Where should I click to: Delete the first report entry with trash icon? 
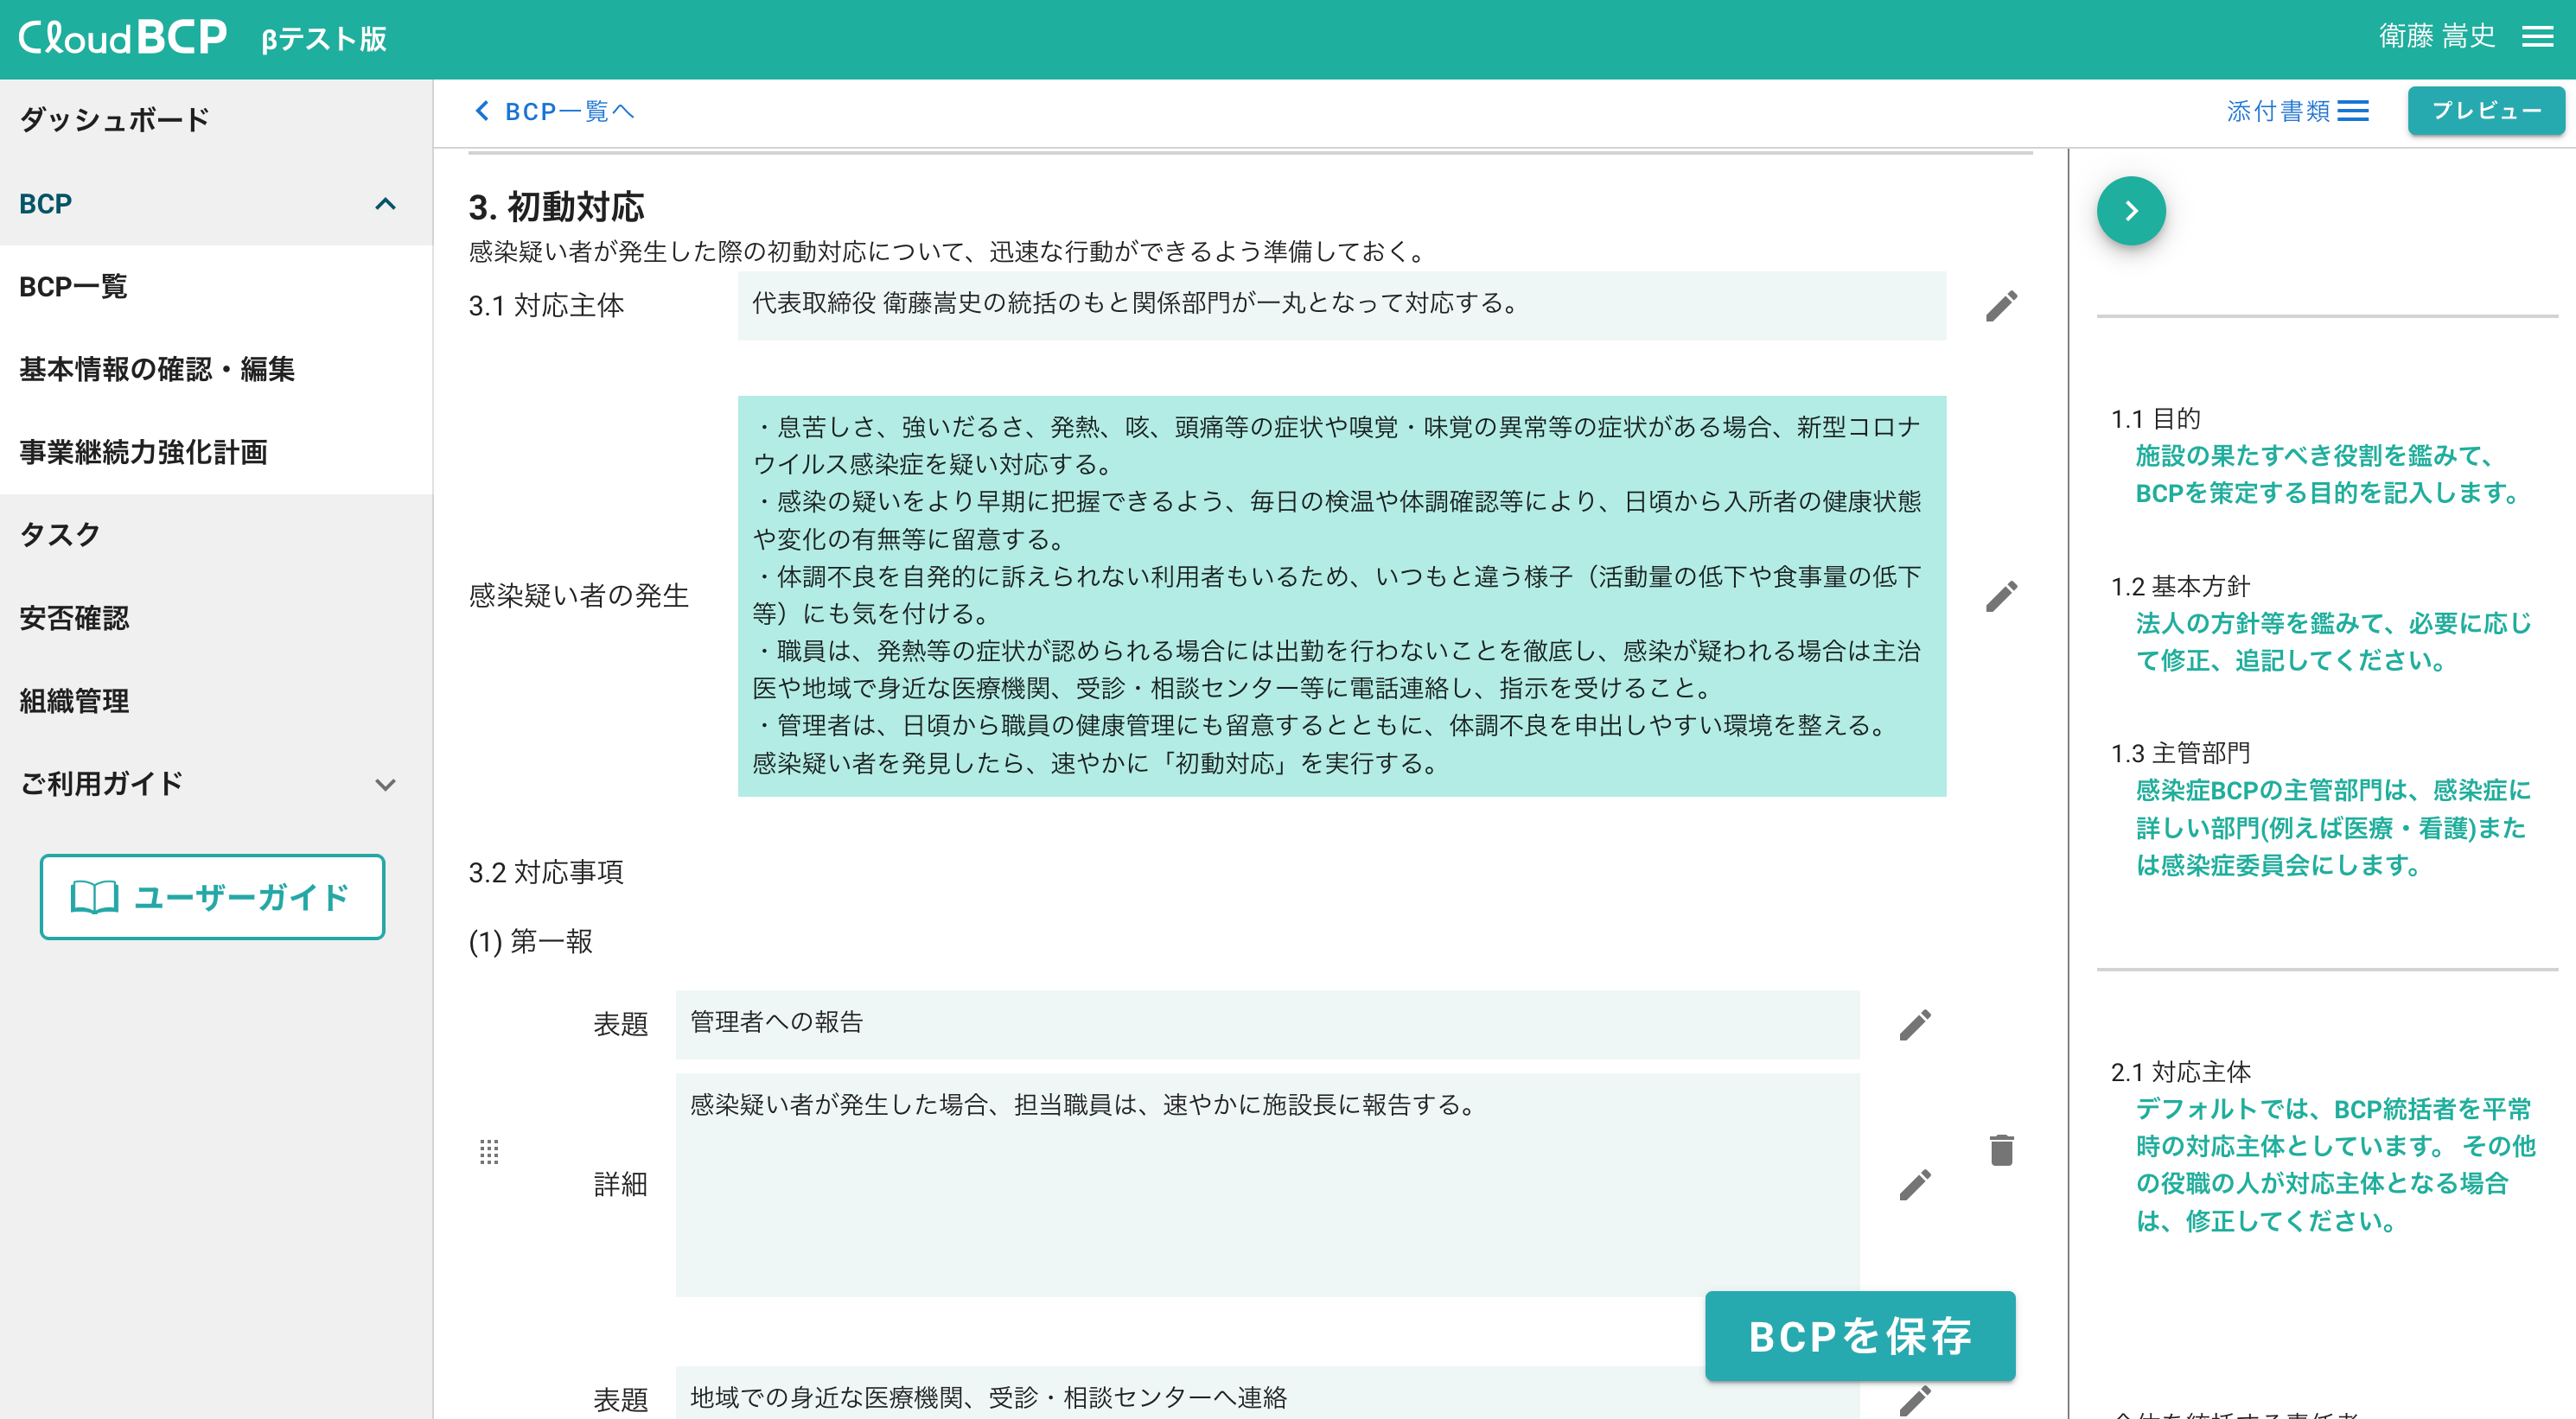pos(2001,1150)
